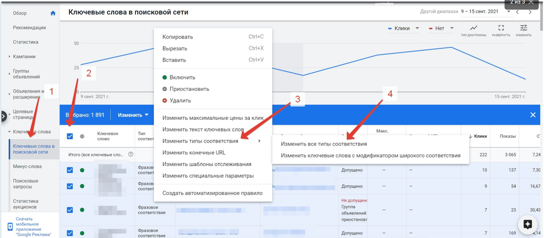Uncheck the keyword row with 9 clicks

pos(70,186)
